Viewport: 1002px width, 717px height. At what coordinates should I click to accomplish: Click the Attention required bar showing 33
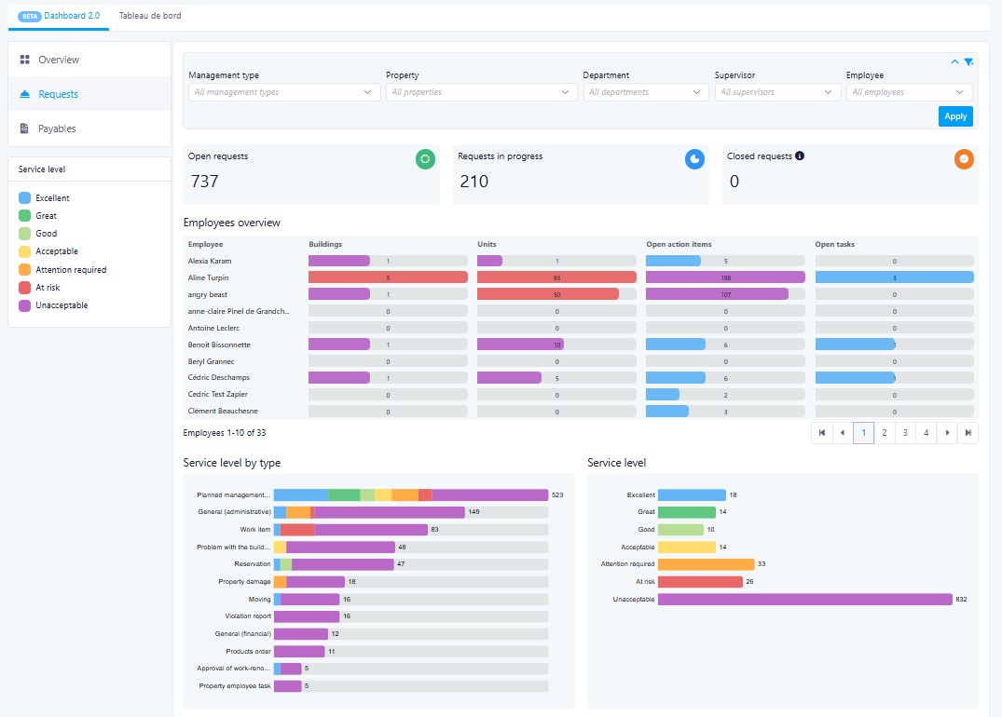pyautogui.click(x=707, y=564)
